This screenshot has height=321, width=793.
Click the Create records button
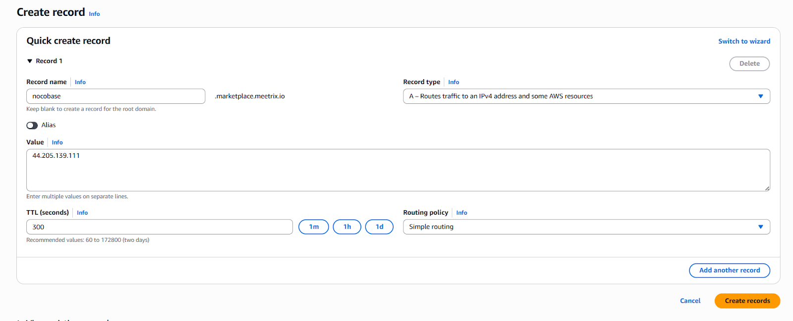(747, 301)
